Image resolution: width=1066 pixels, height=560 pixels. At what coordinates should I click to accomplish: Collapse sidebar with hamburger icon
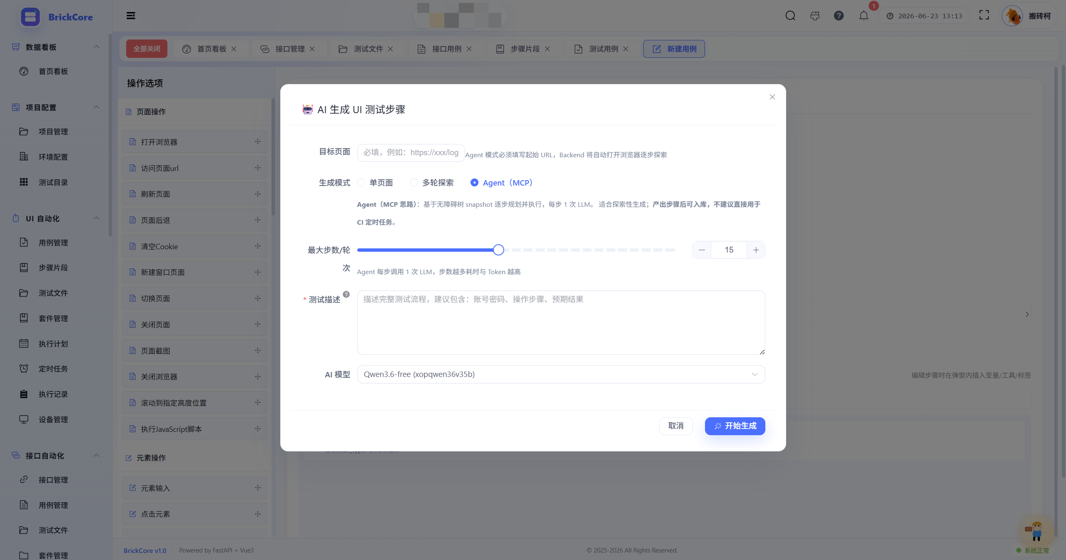(x=131, y=16)
